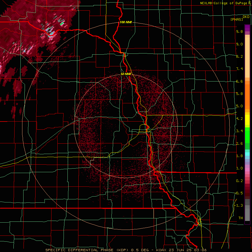Pick the cyan segment of the color bar
Image resolution: width=252 pixels, height=252 pixels.
(247, 154)
